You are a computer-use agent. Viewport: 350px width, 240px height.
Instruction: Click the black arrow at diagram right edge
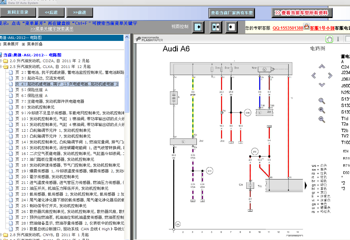click(x=306, y=186)
